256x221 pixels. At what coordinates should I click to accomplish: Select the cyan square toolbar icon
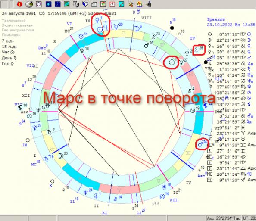tap(121, 4)
